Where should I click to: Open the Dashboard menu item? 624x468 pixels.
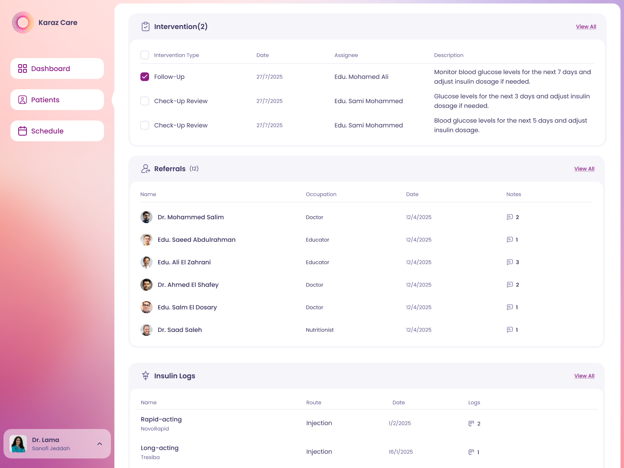coord(57,68)
